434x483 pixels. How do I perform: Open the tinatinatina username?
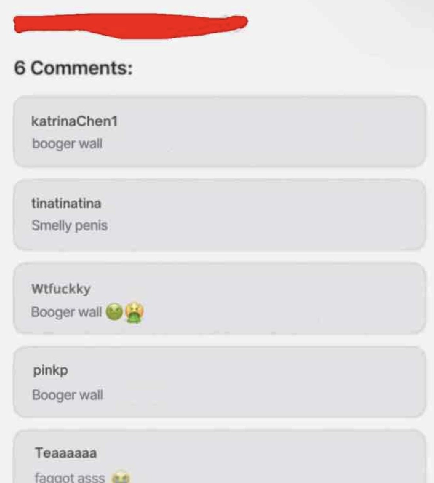(x=66, y=203)
